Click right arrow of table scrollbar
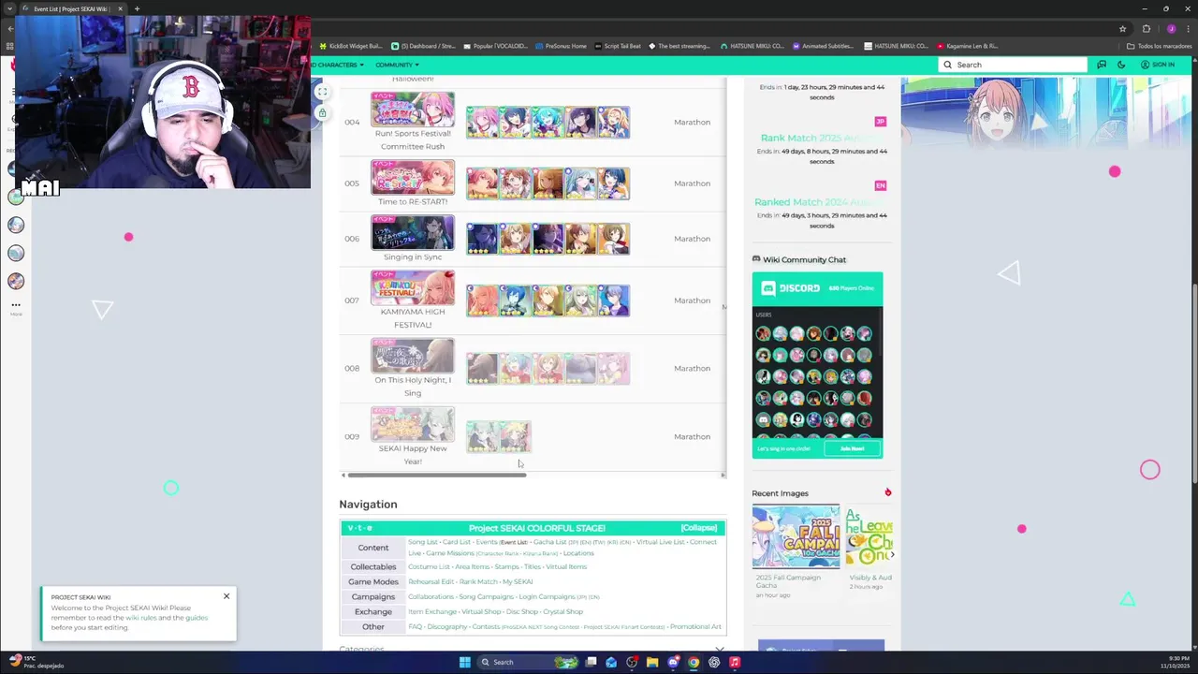The image size is (1198, 674). coord(723,475)
